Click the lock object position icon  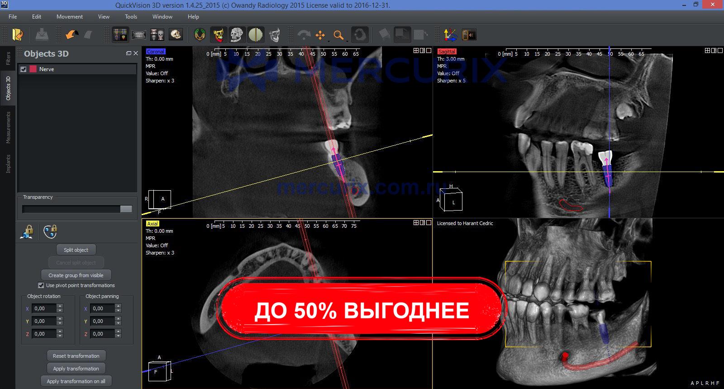(27, 231)
